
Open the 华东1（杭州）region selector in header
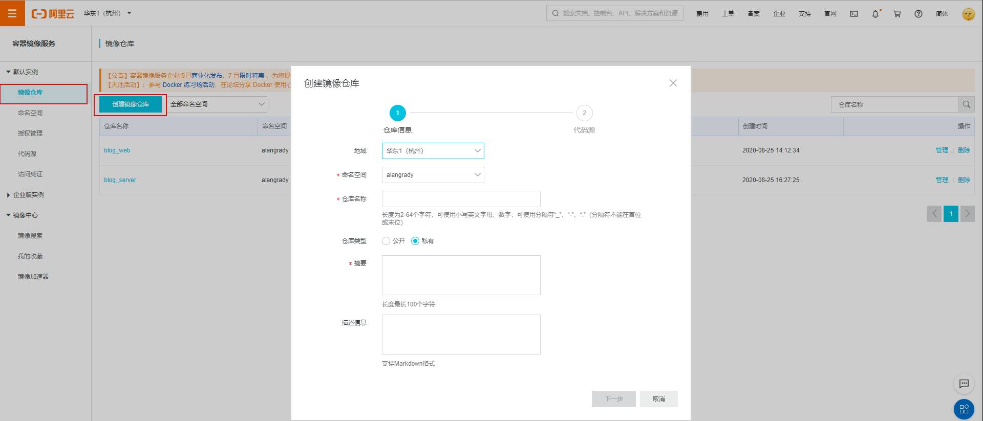pyautogui.click(x=108, y=13)
